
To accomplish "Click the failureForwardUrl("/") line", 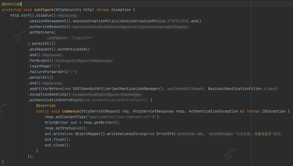I will [52, 72].
